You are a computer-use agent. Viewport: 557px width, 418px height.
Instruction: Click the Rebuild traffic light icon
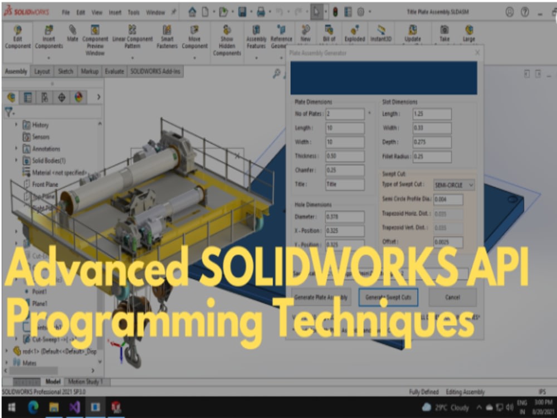tap(335, 12)
